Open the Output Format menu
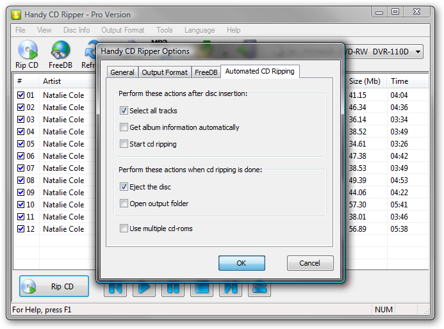The image size is (444, 329). click(x=123, y=30)
